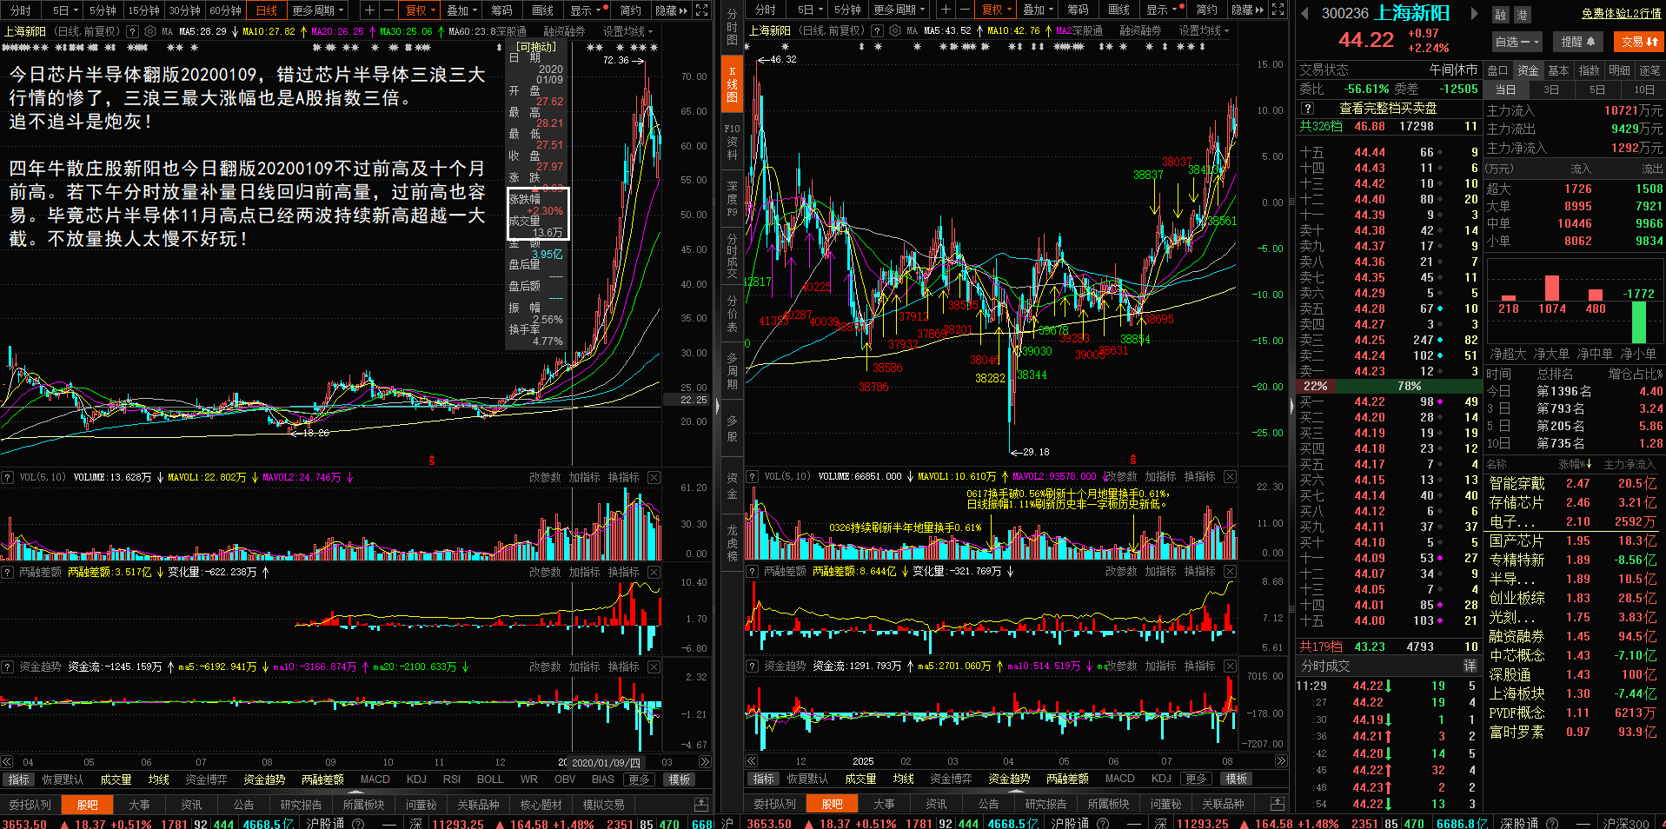Close the right 资金趋势 indicator pane
The height and width of the screenshot is (829, 1666).
tap(1230, 666)
